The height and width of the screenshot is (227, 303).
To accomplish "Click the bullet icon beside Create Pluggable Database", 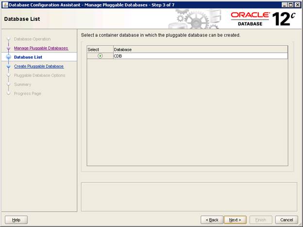I will [x=8, y=66].
